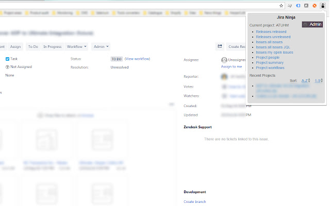Open Project:workflows link
Screen dimensions: 330x206
[x=270, y=67]
